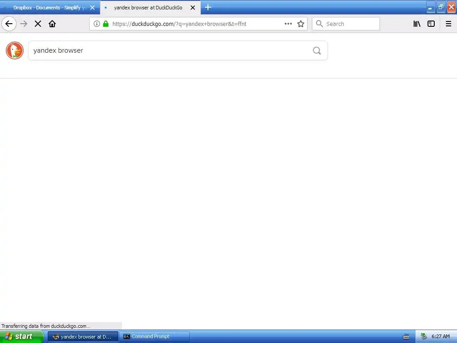Image resolution: width=457 pixels, height=343 pixels.
Task: Close the Dropbox Documents tab
Action: pos(92,8)
